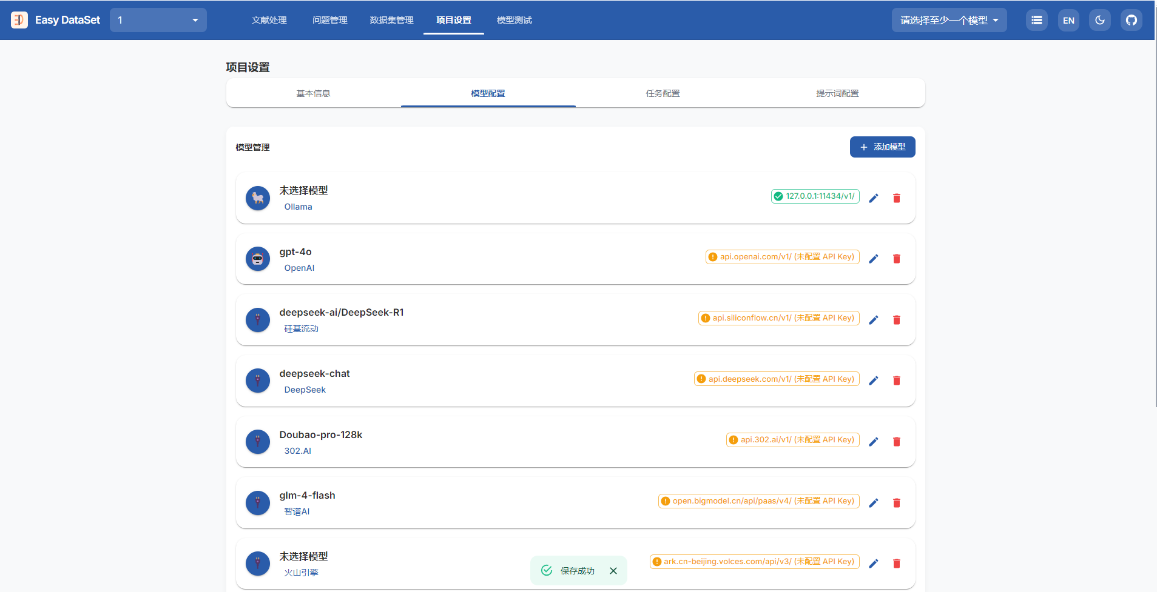Click the 保存成功 success check icon
This screenshot has height=592, width=1157.
(x=547, y=570)
